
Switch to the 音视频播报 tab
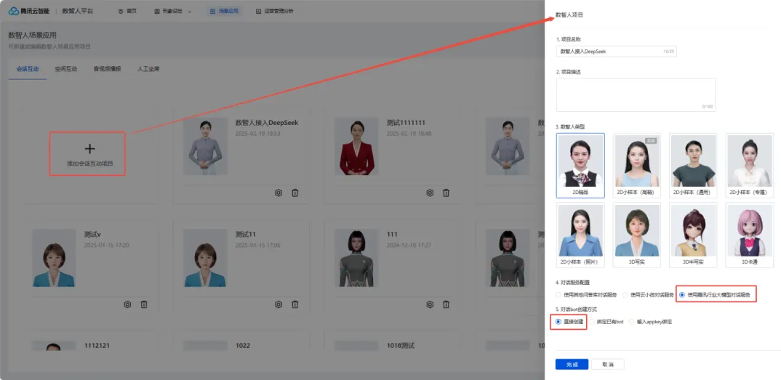[107, 69]
